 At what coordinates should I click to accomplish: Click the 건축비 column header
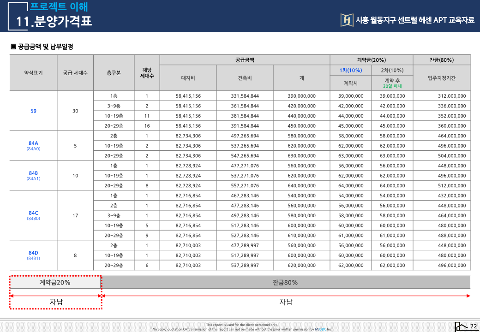coord(245,78)
